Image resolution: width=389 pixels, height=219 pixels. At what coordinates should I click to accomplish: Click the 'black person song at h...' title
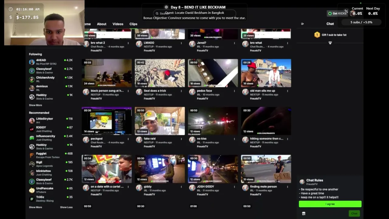click(x=107, y=91)
